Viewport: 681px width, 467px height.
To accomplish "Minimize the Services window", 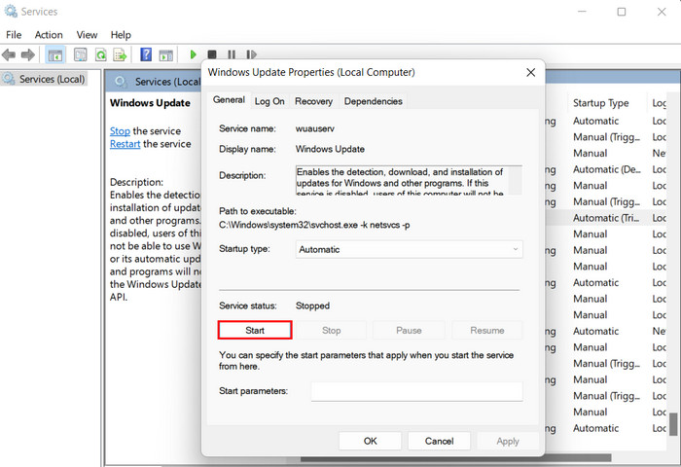I will 582,12.
